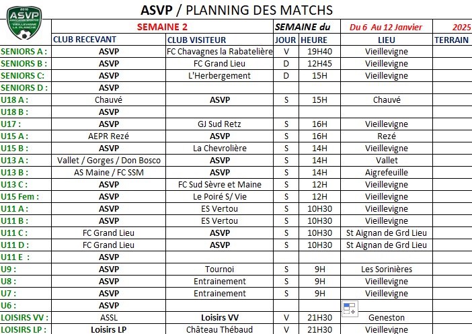This screenshot has height=334, width=472.
Task: Select the SENIORS A row label
Action: (24, 52)
